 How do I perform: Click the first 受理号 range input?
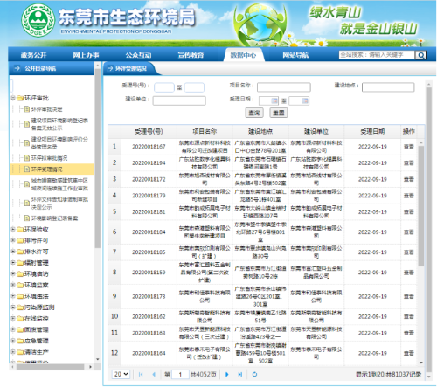(164, 87)
